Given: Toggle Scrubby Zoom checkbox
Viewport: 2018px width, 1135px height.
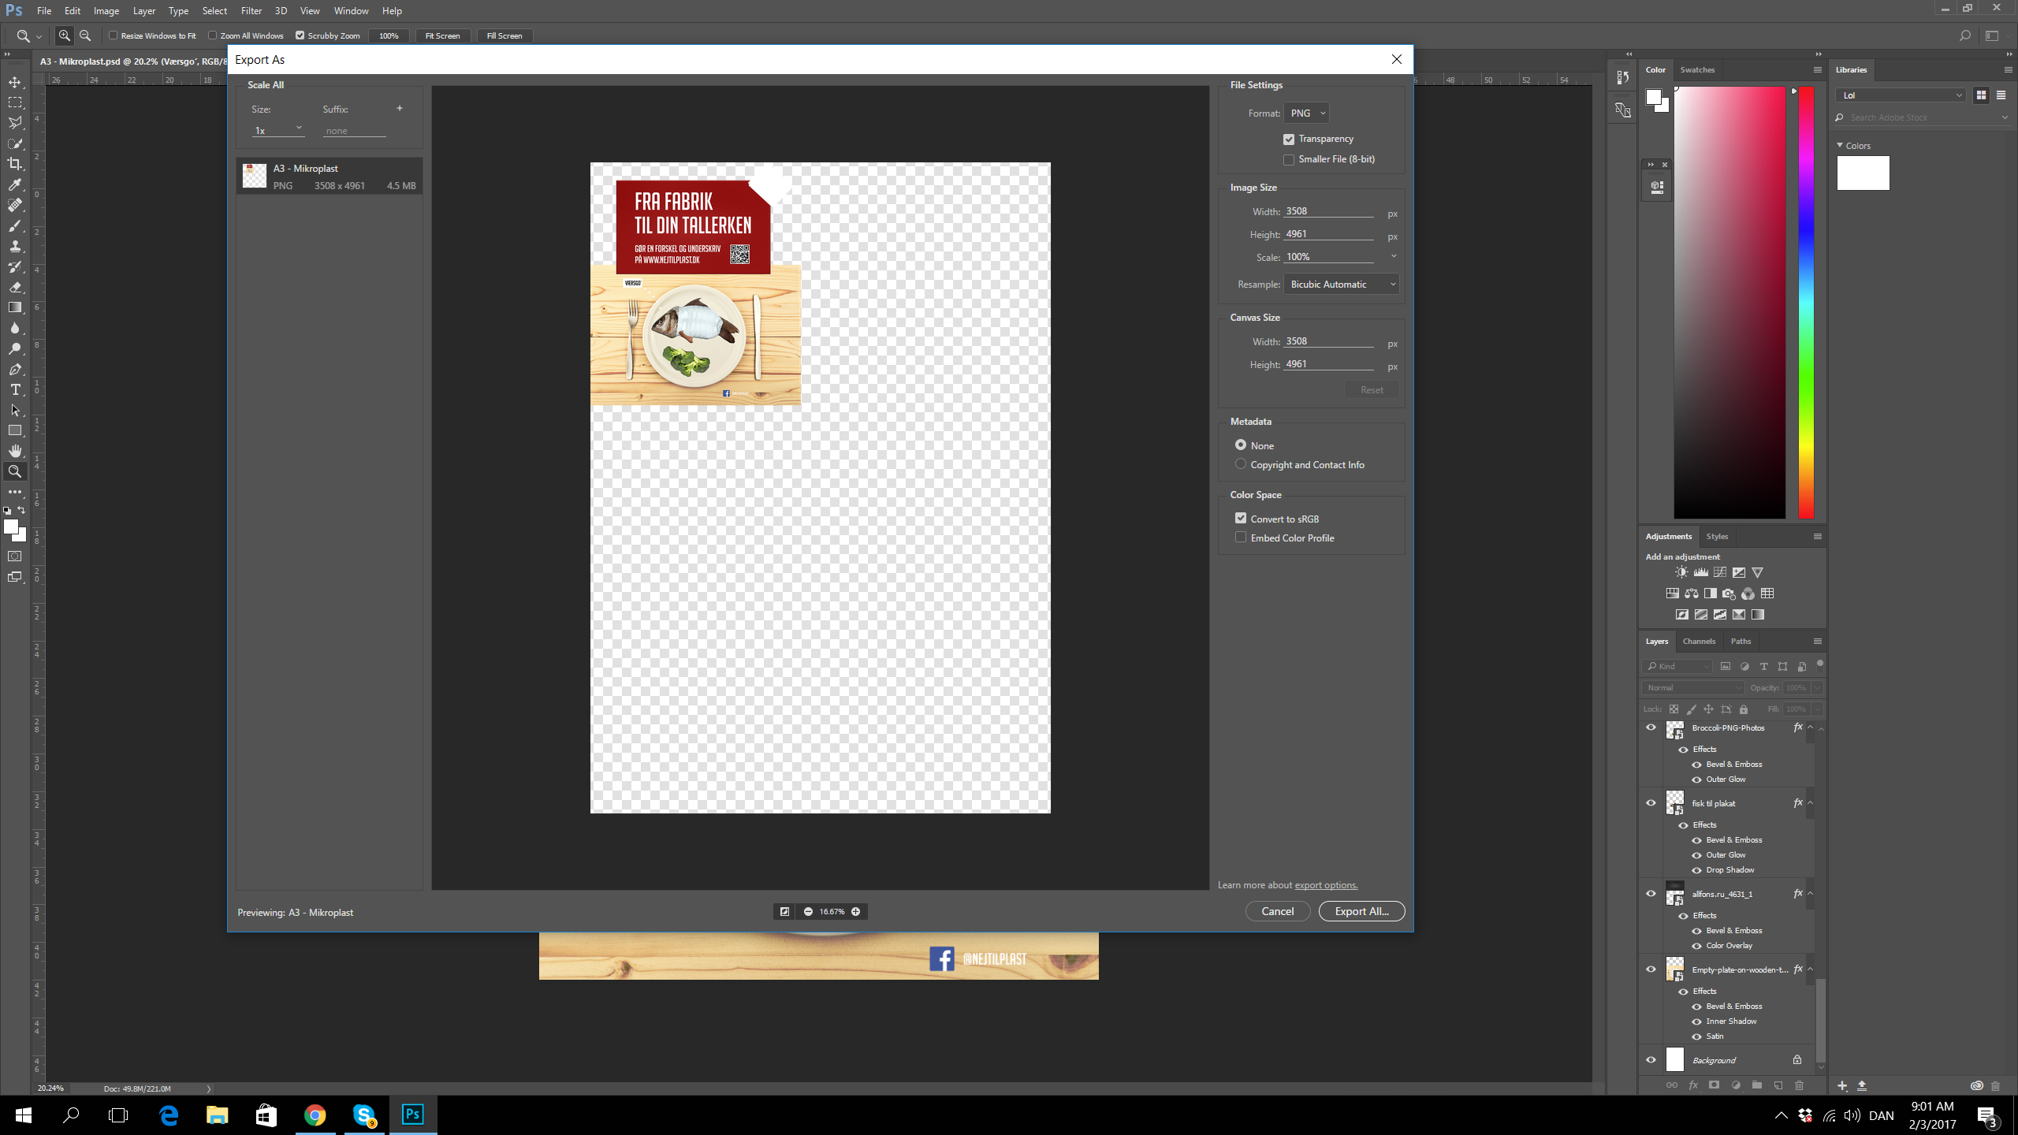Looking at the screenshot, I should [x=300, y=35].
